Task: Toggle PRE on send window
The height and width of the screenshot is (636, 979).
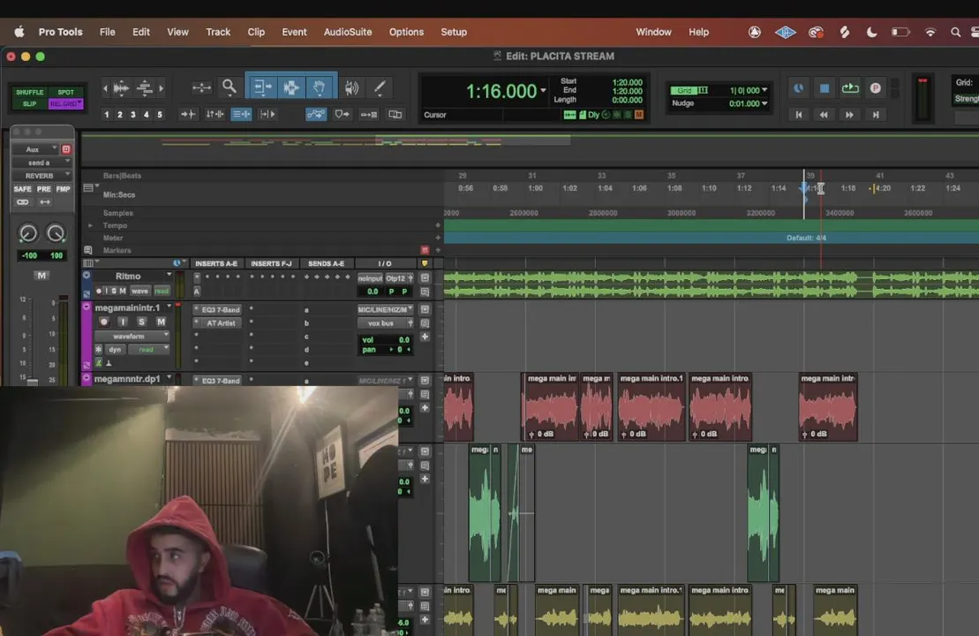Action: [44, 189]
